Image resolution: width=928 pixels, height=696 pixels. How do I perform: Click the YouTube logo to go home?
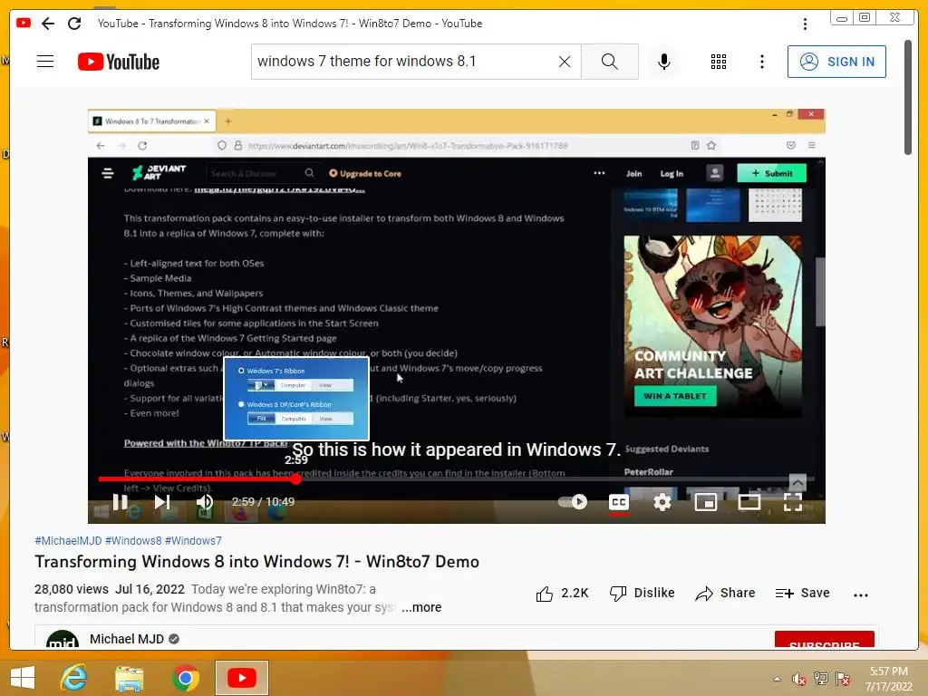pos(119,62)
